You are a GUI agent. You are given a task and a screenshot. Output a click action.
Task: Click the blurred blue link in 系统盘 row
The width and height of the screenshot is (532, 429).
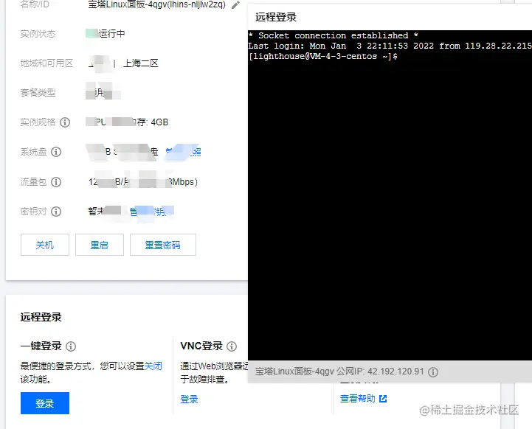(x=183, y=152)
